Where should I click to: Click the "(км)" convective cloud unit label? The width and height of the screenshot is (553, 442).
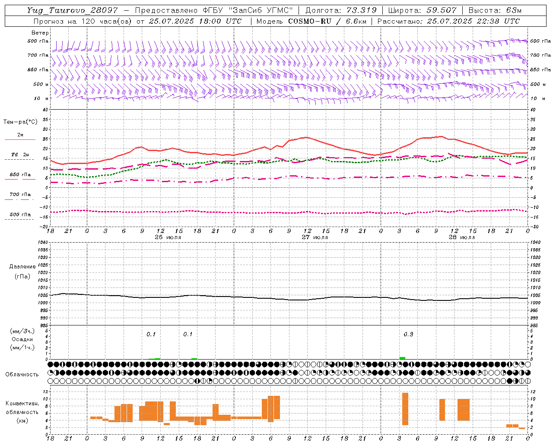[x=22, y=420]
